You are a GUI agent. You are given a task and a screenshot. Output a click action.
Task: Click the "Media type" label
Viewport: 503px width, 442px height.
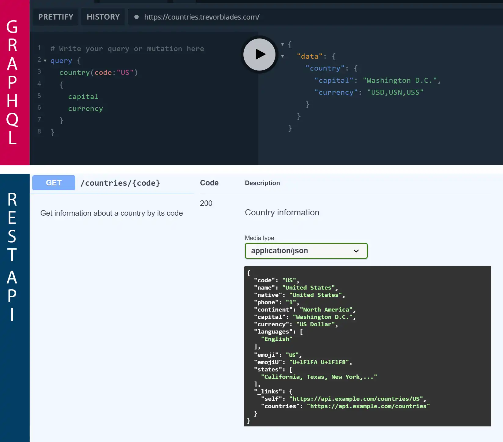259,238
